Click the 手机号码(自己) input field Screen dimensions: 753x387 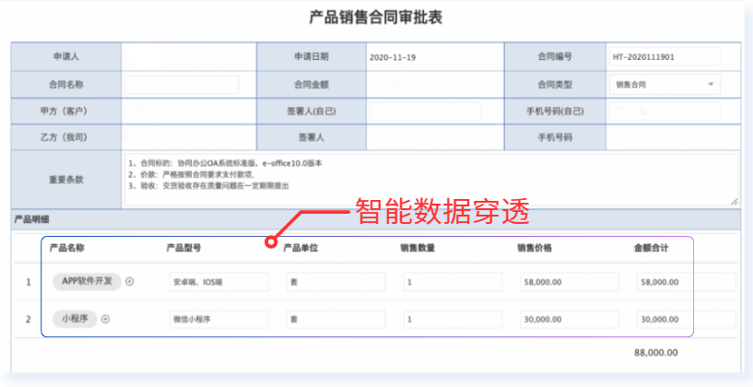(x=665, y=111)
